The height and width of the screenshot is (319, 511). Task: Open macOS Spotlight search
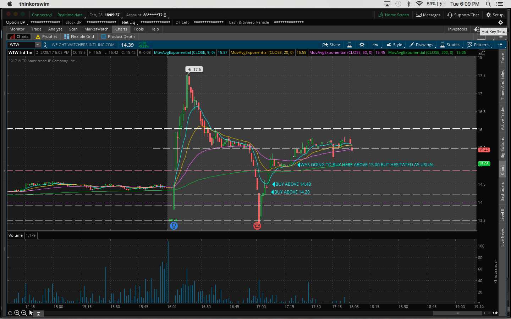click(488, 4)
